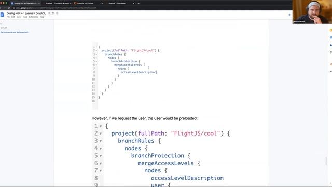Click 'mergeAccessLevels' in the small code block
The height and width of the screenshot is (187, 332).
(x=128, y=65)
